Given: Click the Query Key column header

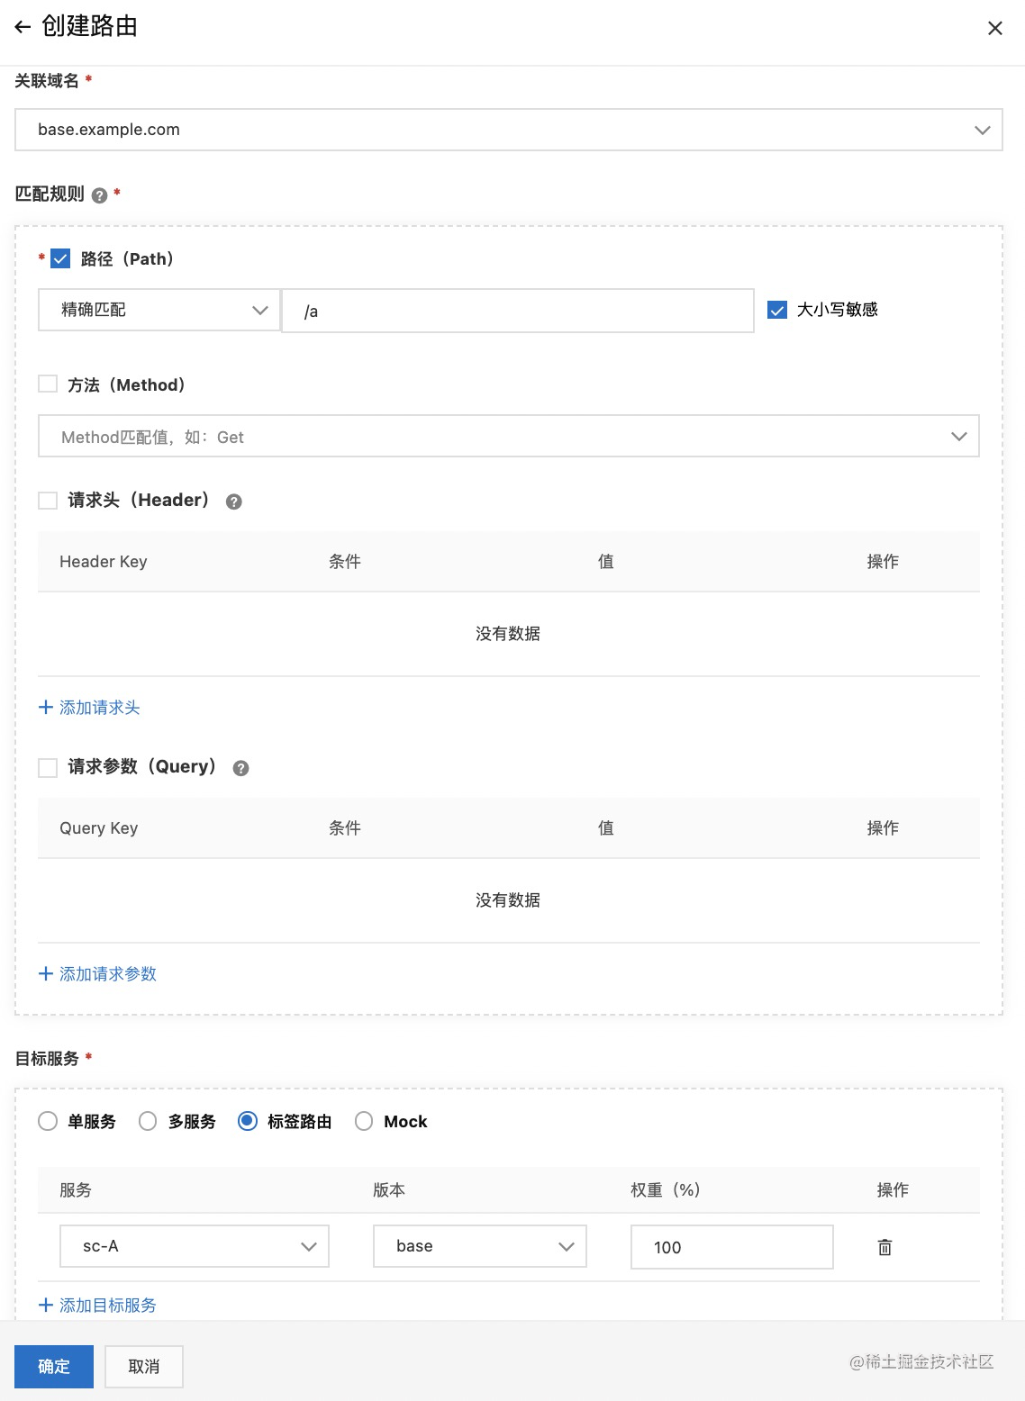Looking at the screenshot, I should (99, 828).
